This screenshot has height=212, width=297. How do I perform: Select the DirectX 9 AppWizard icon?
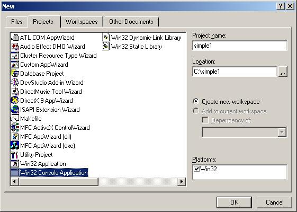tap(15, 101)
